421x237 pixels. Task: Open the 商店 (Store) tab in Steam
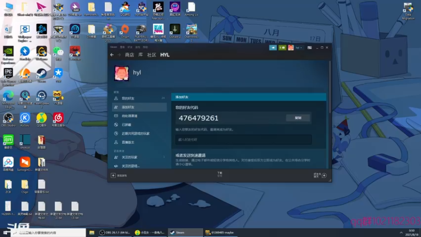click(129, 55)
